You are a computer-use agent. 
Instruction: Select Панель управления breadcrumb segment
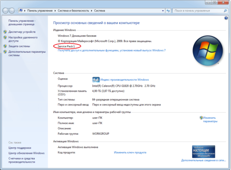[x=40, y=11]
